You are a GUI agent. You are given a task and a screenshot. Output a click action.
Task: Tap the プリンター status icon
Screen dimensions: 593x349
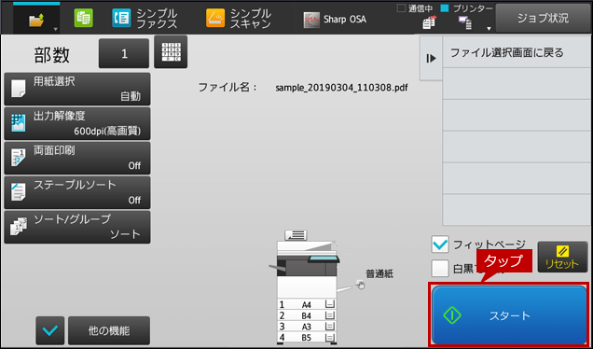point(465,23)
